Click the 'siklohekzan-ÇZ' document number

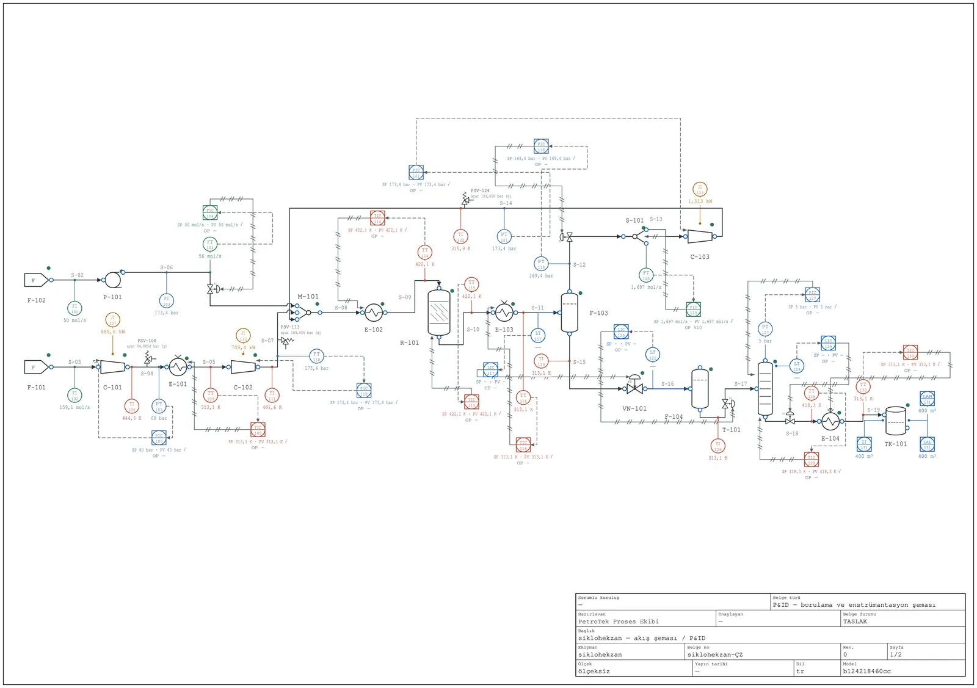coord(715,654)
